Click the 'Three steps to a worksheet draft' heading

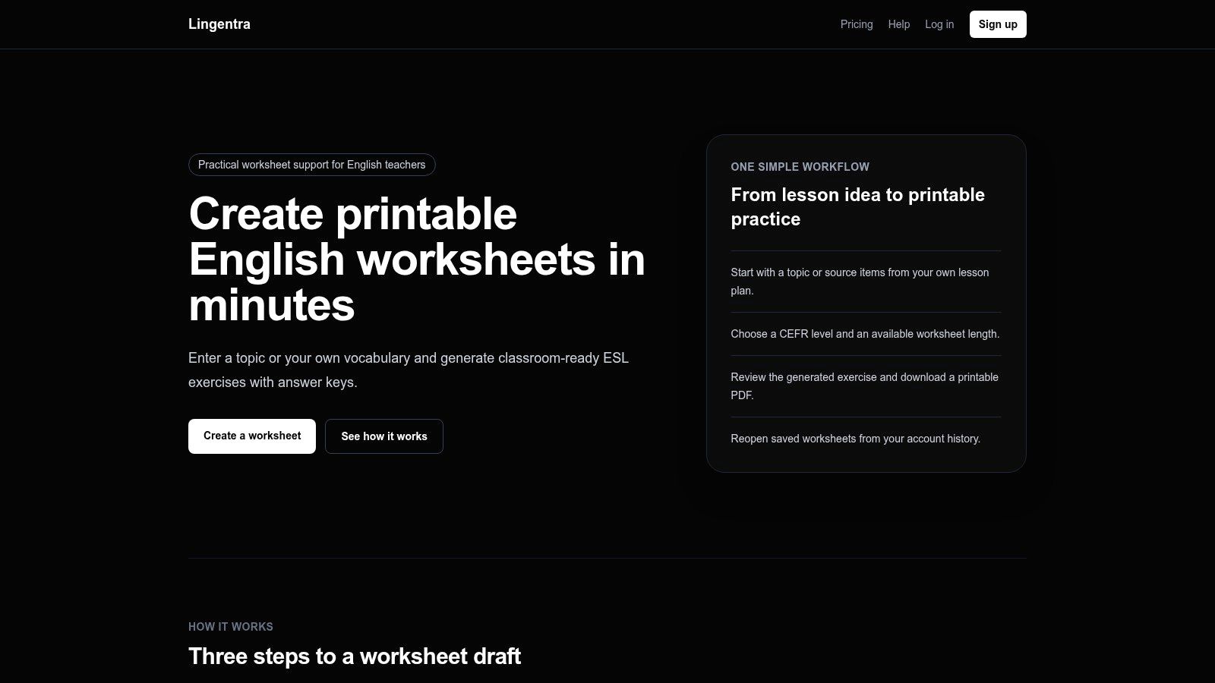pos(355,656)
